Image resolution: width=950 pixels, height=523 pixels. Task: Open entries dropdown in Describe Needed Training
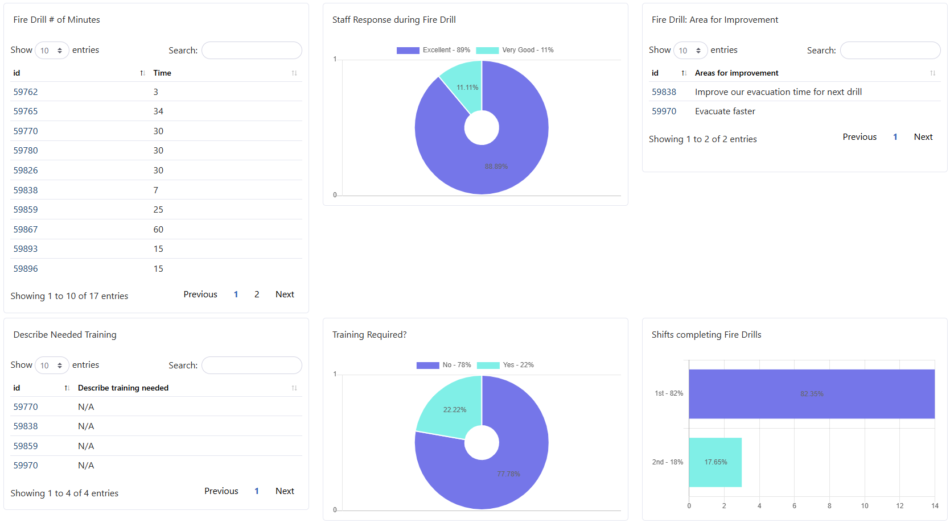[52, 366]
